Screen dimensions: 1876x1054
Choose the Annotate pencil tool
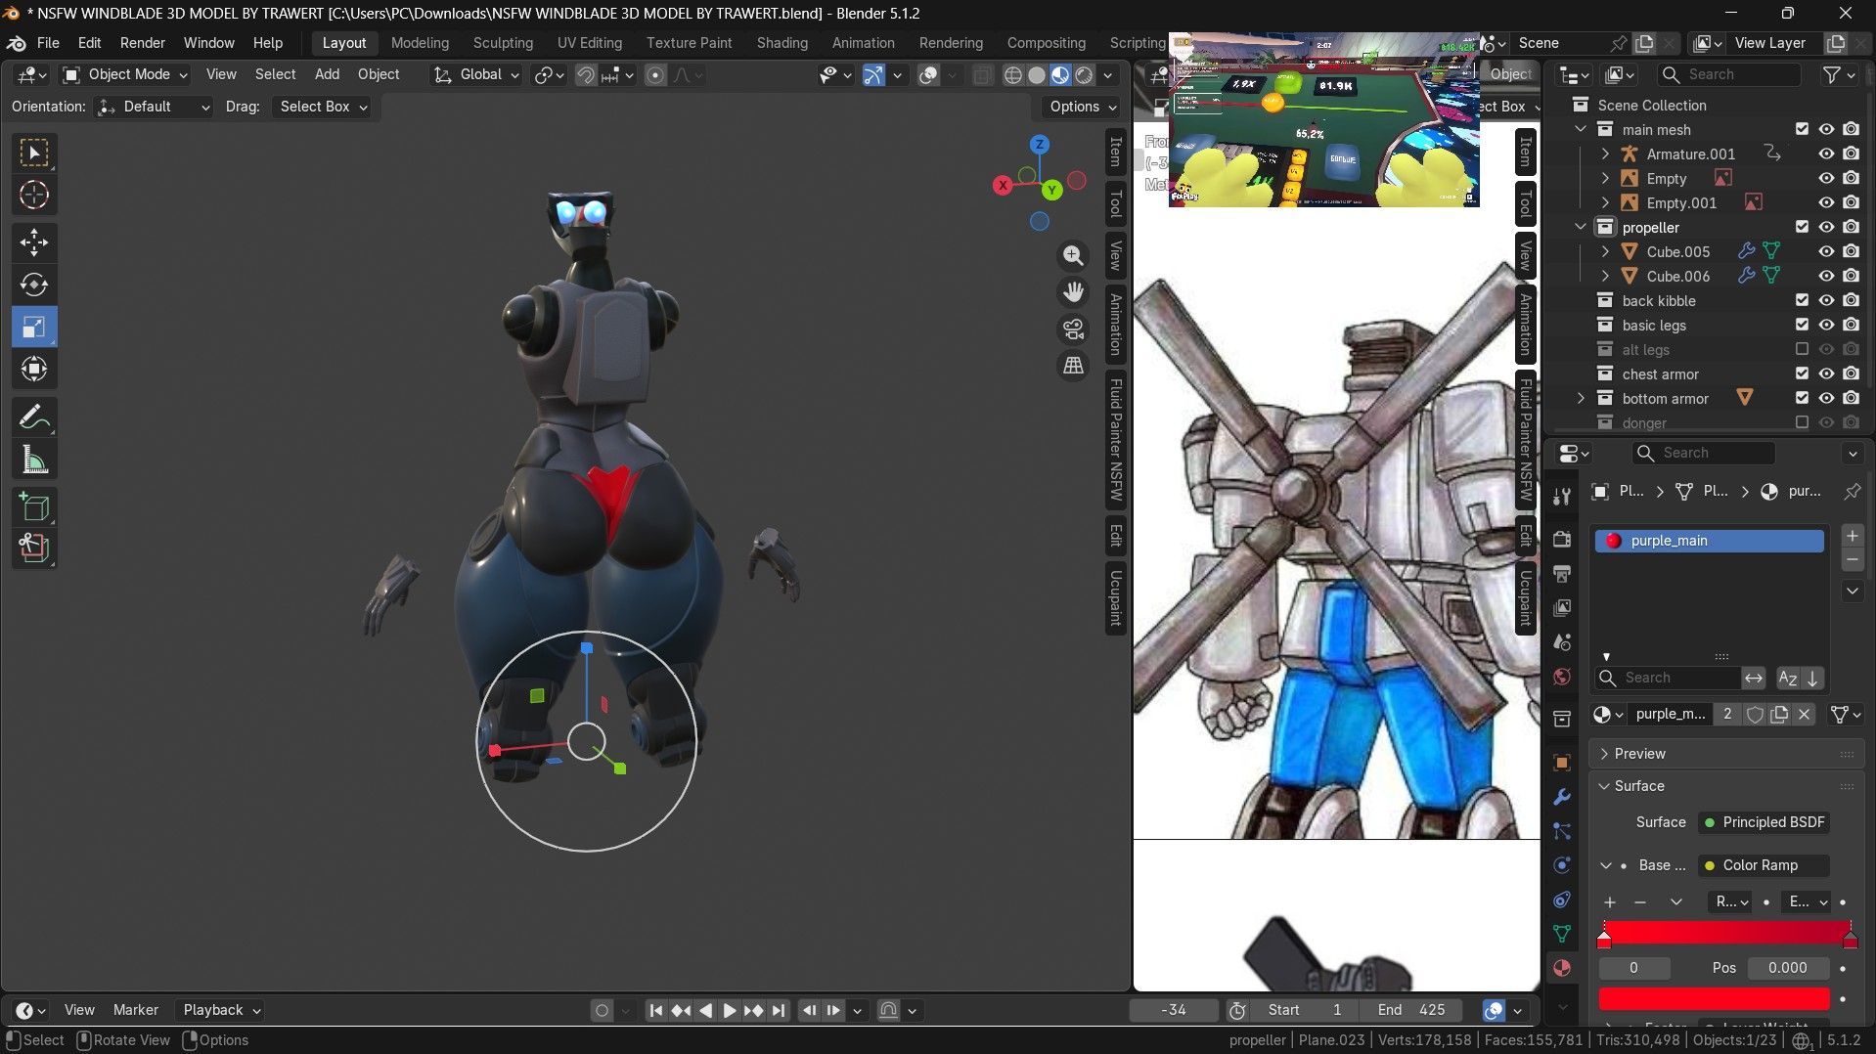click(34, 417)
